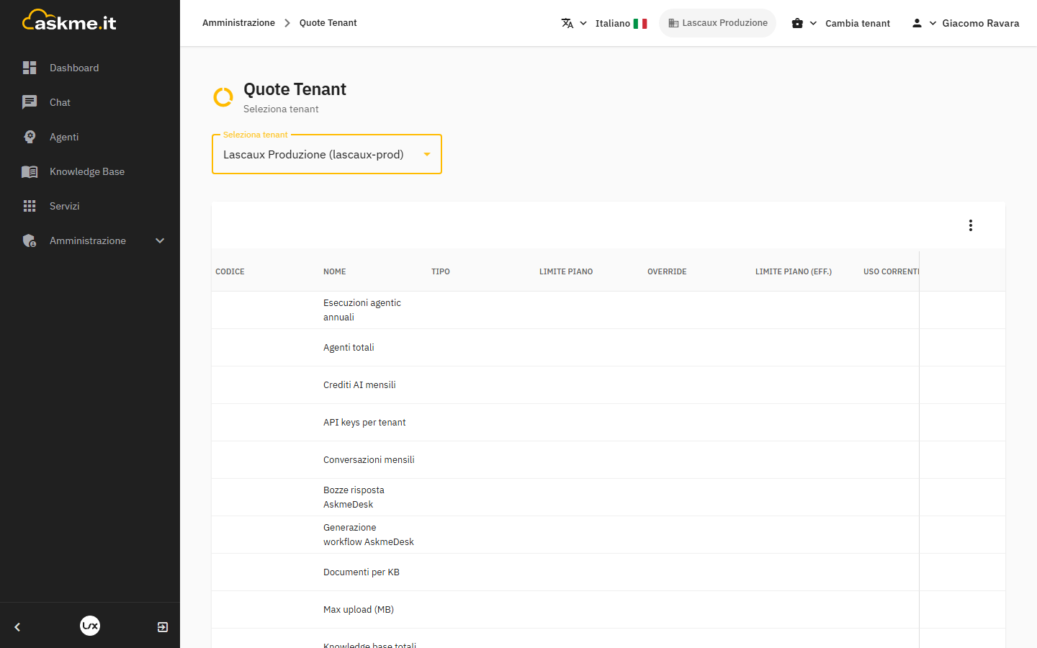Screen dimensions: 1037x648
Task: Click the Amministrazione shield icon
Action: pos(30,240)
